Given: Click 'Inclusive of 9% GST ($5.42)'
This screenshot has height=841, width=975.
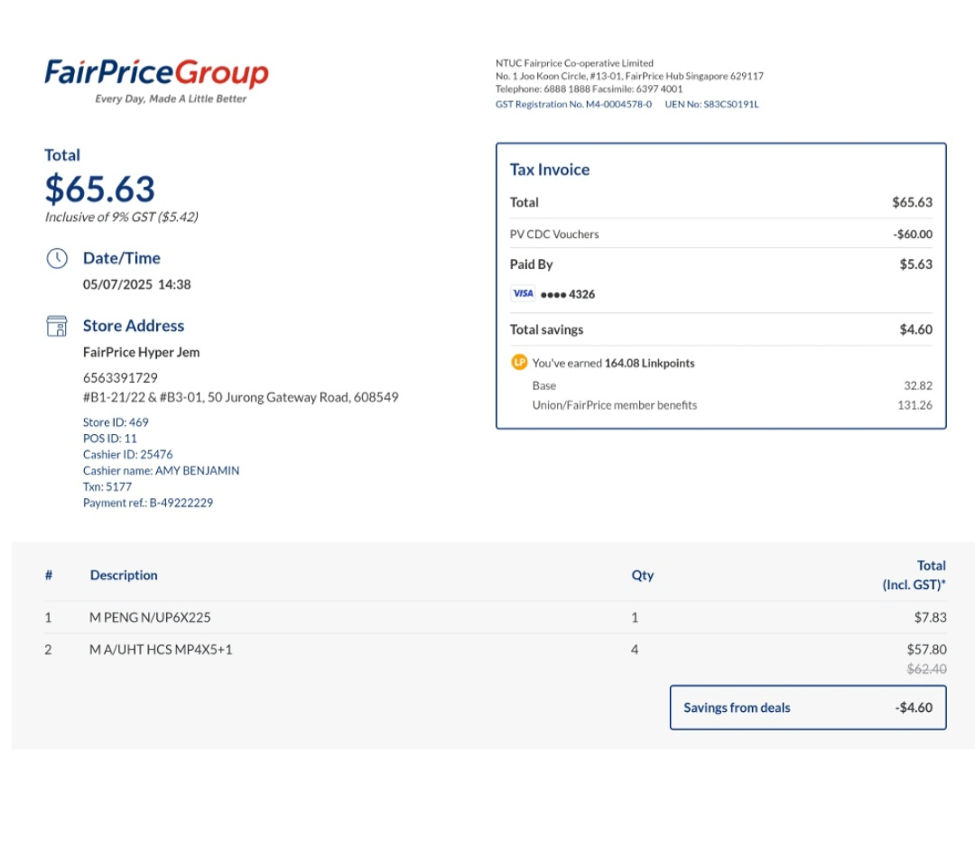Looking at the screenshot, I should tap(121, 217).
